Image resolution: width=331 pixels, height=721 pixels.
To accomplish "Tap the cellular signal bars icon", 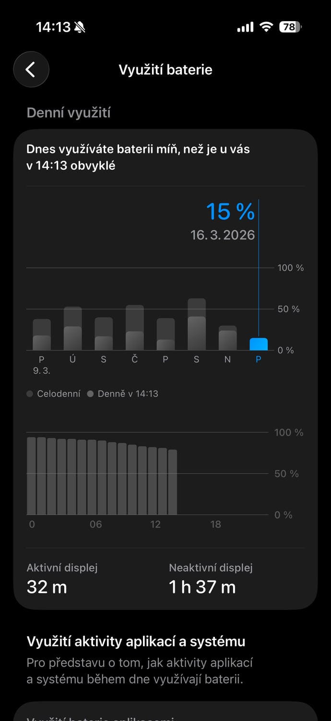I will 245,28.
